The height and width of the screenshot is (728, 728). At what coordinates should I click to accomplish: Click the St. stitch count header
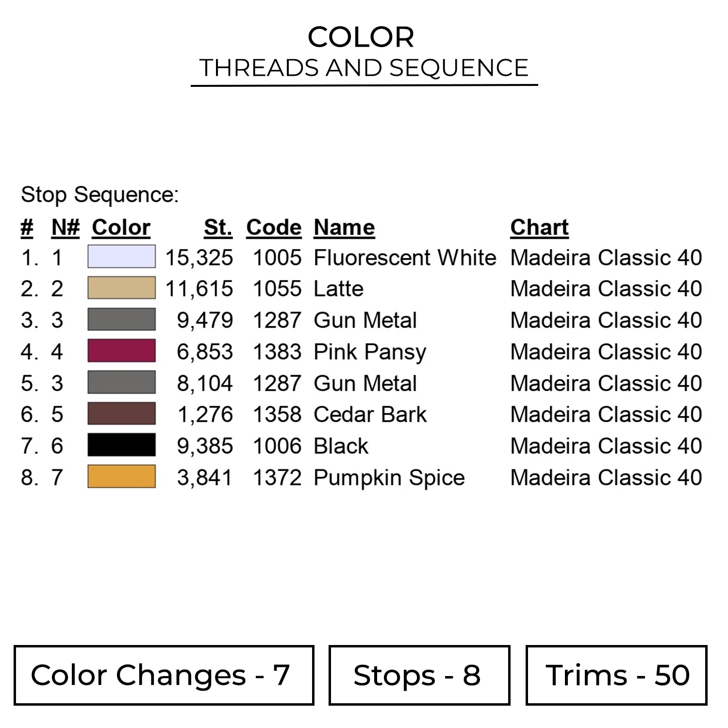pyautogui.click(x=218, y=227)
